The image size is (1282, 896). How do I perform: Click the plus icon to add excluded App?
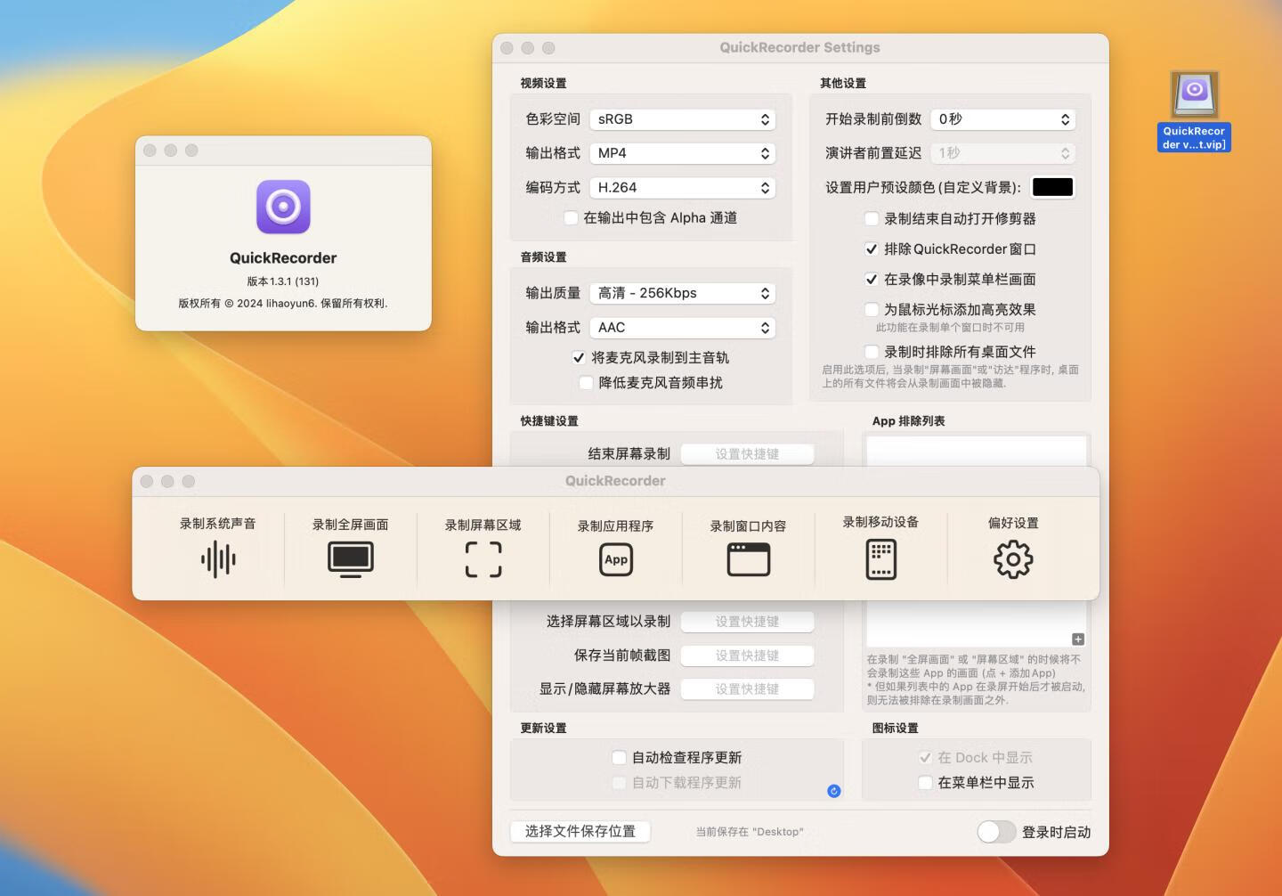(x=1078, y=639)
